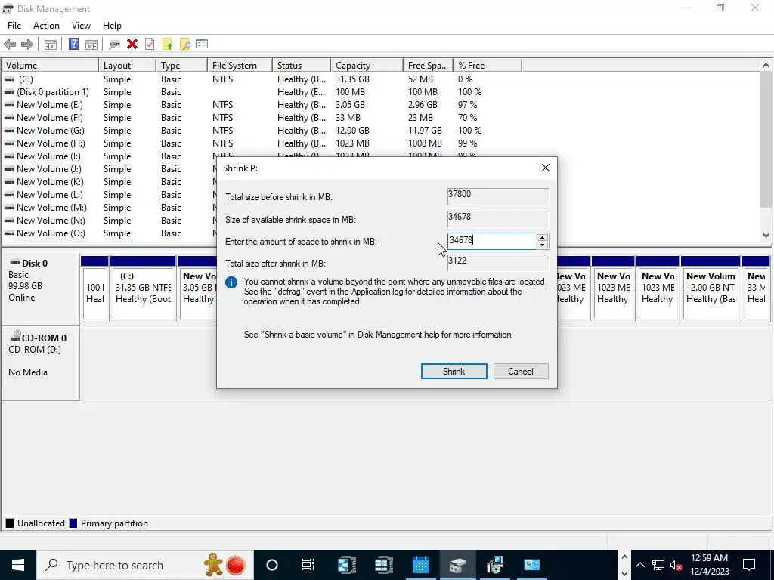Open the Windows Start menu
Screen dimensions: 774x580
pyautogui.click(x=18, y=565)
